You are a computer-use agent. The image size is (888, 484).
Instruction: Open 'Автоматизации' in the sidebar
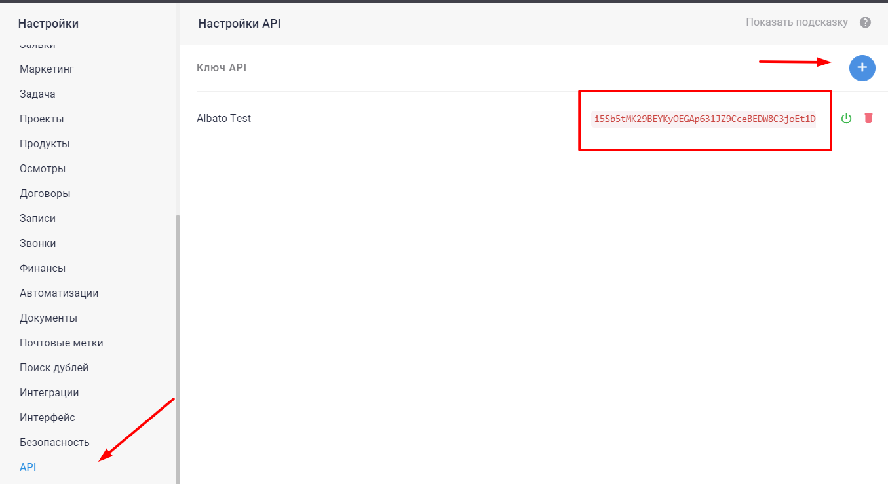coord(59,293)
